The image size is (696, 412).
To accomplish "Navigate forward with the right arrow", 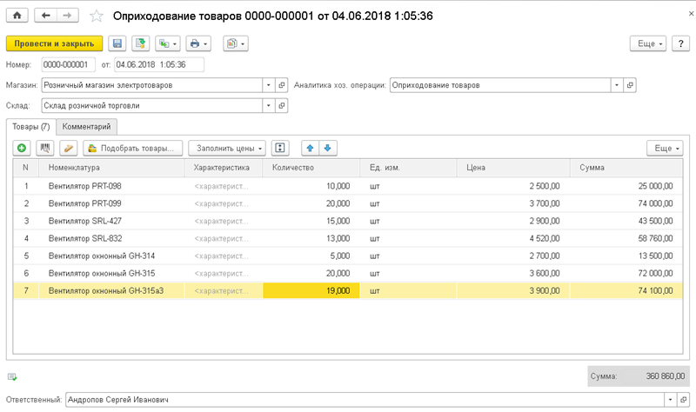I will pyautogui.click(x=68, y=16).
